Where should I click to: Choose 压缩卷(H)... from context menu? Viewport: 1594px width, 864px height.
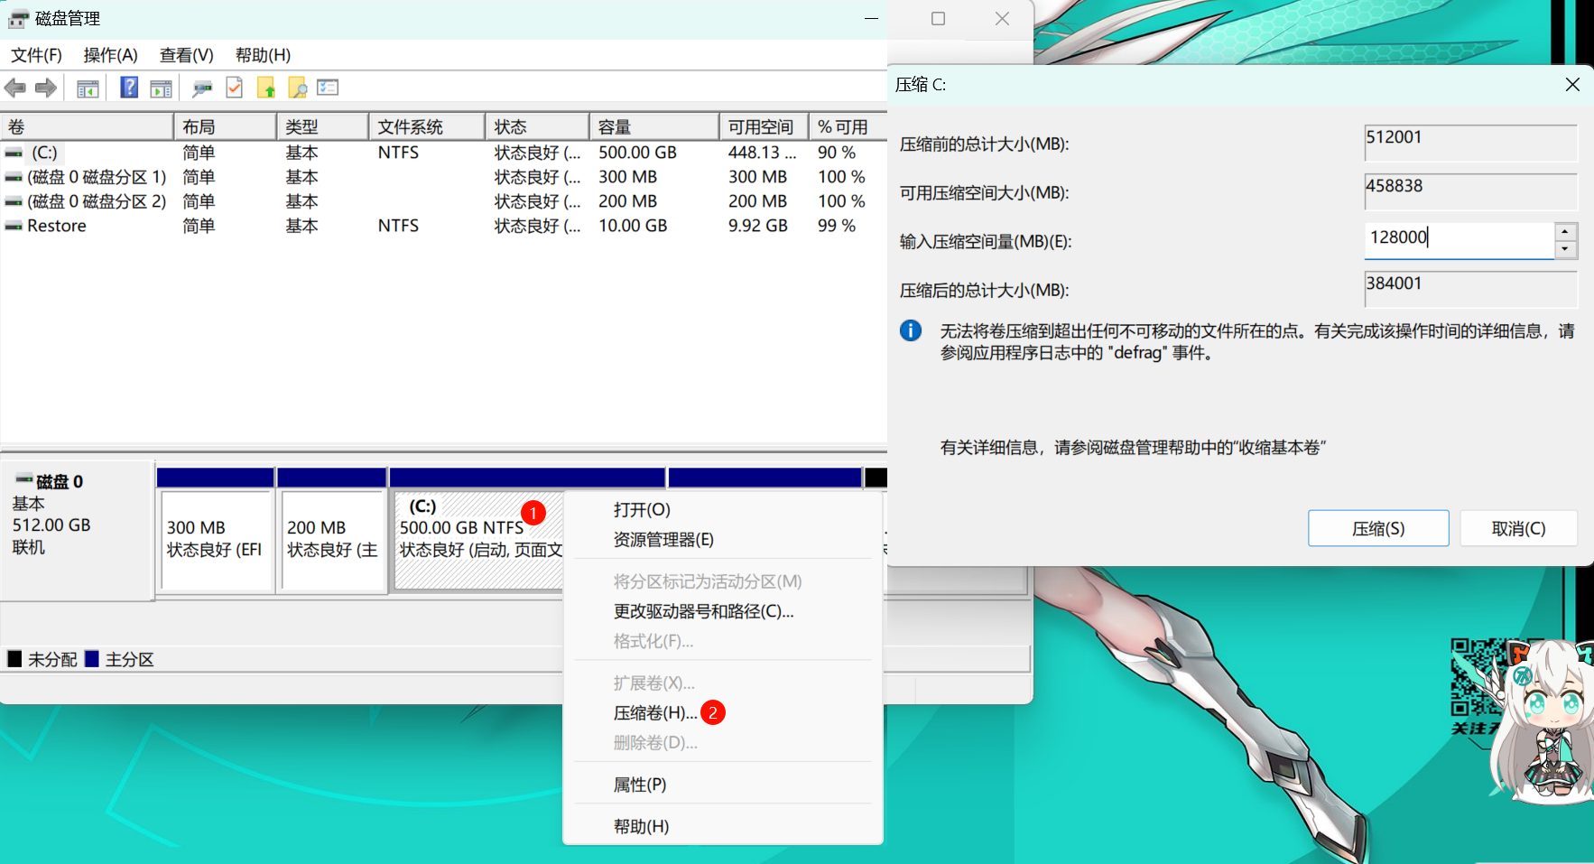pos(655,713)
